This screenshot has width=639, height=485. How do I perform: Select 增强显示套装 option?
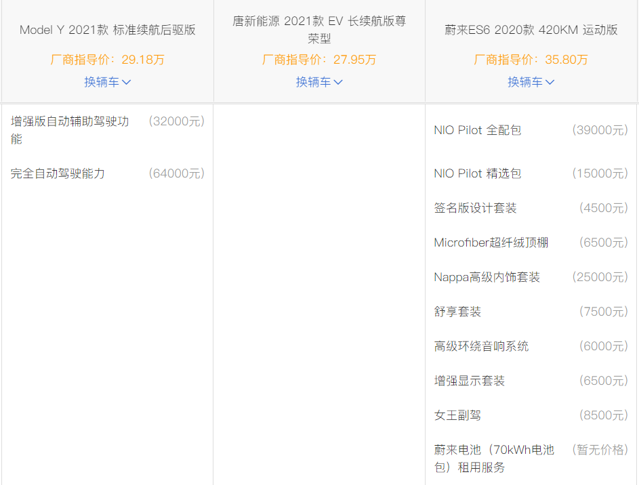(470, 381)
